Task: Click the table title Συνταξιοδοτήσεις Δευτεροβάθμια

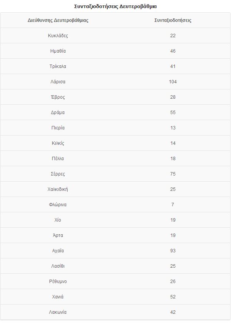Action: pyautogui.click(x=115, y=7)
